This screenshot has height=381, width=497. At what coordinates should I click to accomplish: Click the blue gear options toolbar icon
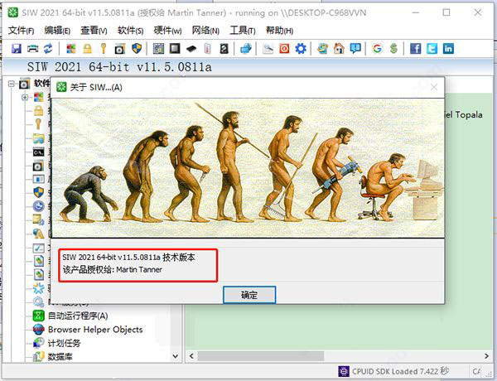(301, 49)
